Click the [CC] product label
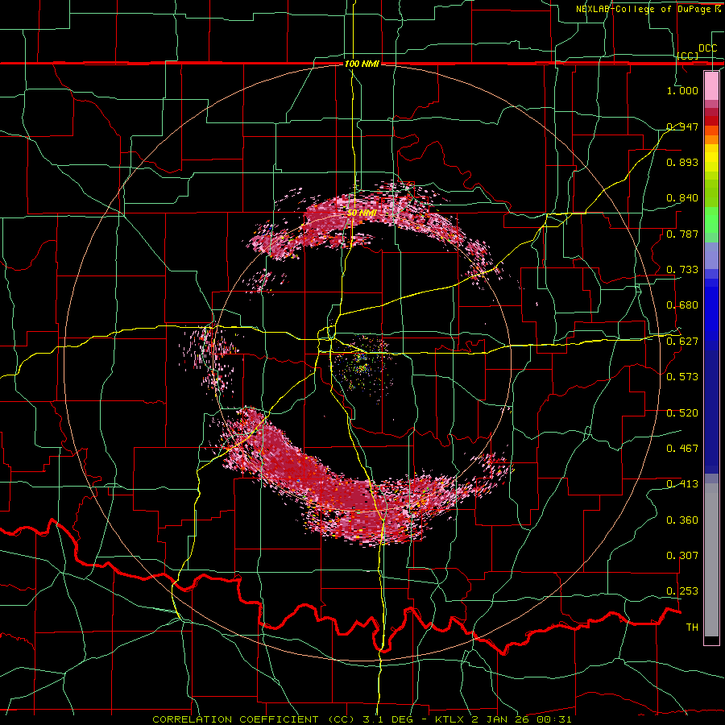Screen dimensions: 725x725 tap(688, 56)
